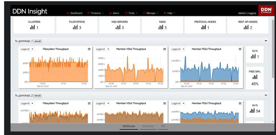Click the Alerts warning triangle icon
Viewport: 276px width, 135px height.
(110, 13)
